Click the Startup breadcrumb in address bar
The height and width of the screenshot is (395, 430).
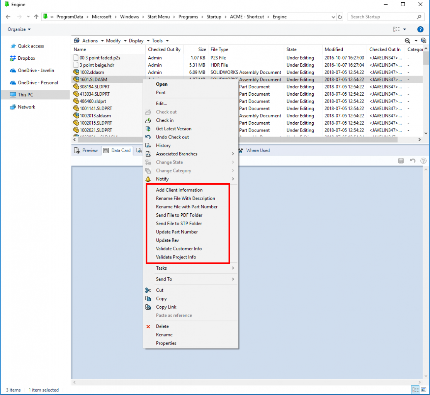pyautogui.click(x=214, y=17)
